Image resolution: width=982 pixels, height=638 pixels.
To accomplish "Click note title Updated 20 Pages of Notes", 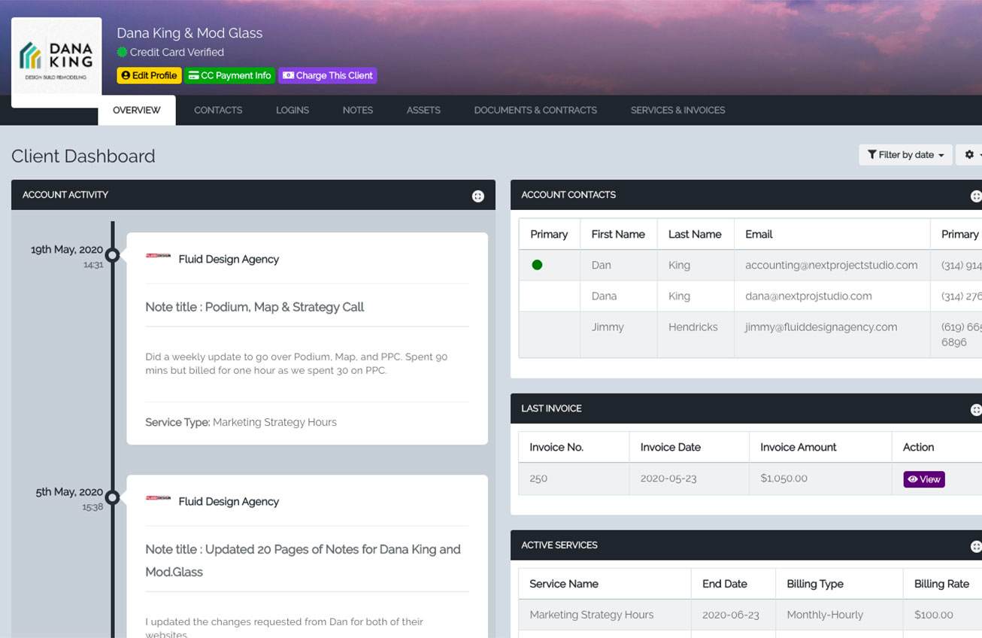I will (303, 561).
